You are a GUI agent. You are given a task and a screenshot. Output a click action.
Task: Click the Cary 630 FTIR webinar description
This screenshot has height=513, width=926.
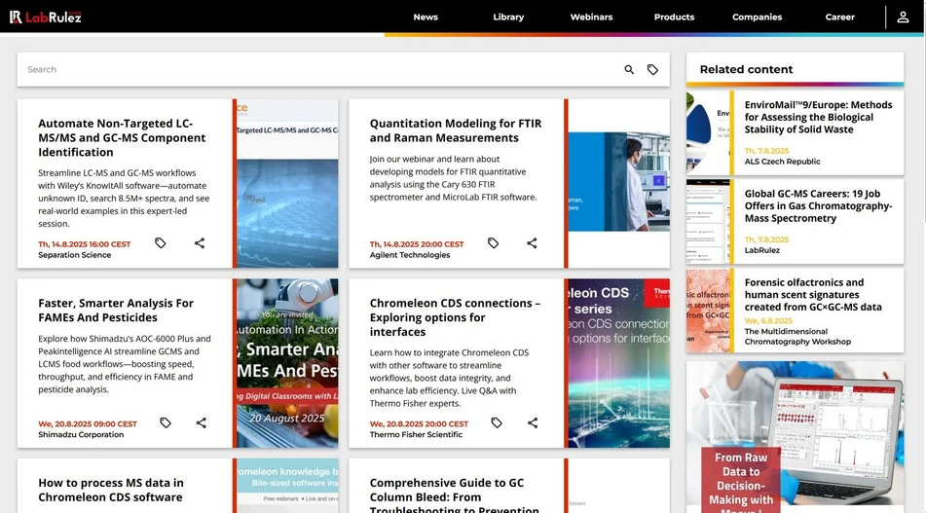pos(454,178)
